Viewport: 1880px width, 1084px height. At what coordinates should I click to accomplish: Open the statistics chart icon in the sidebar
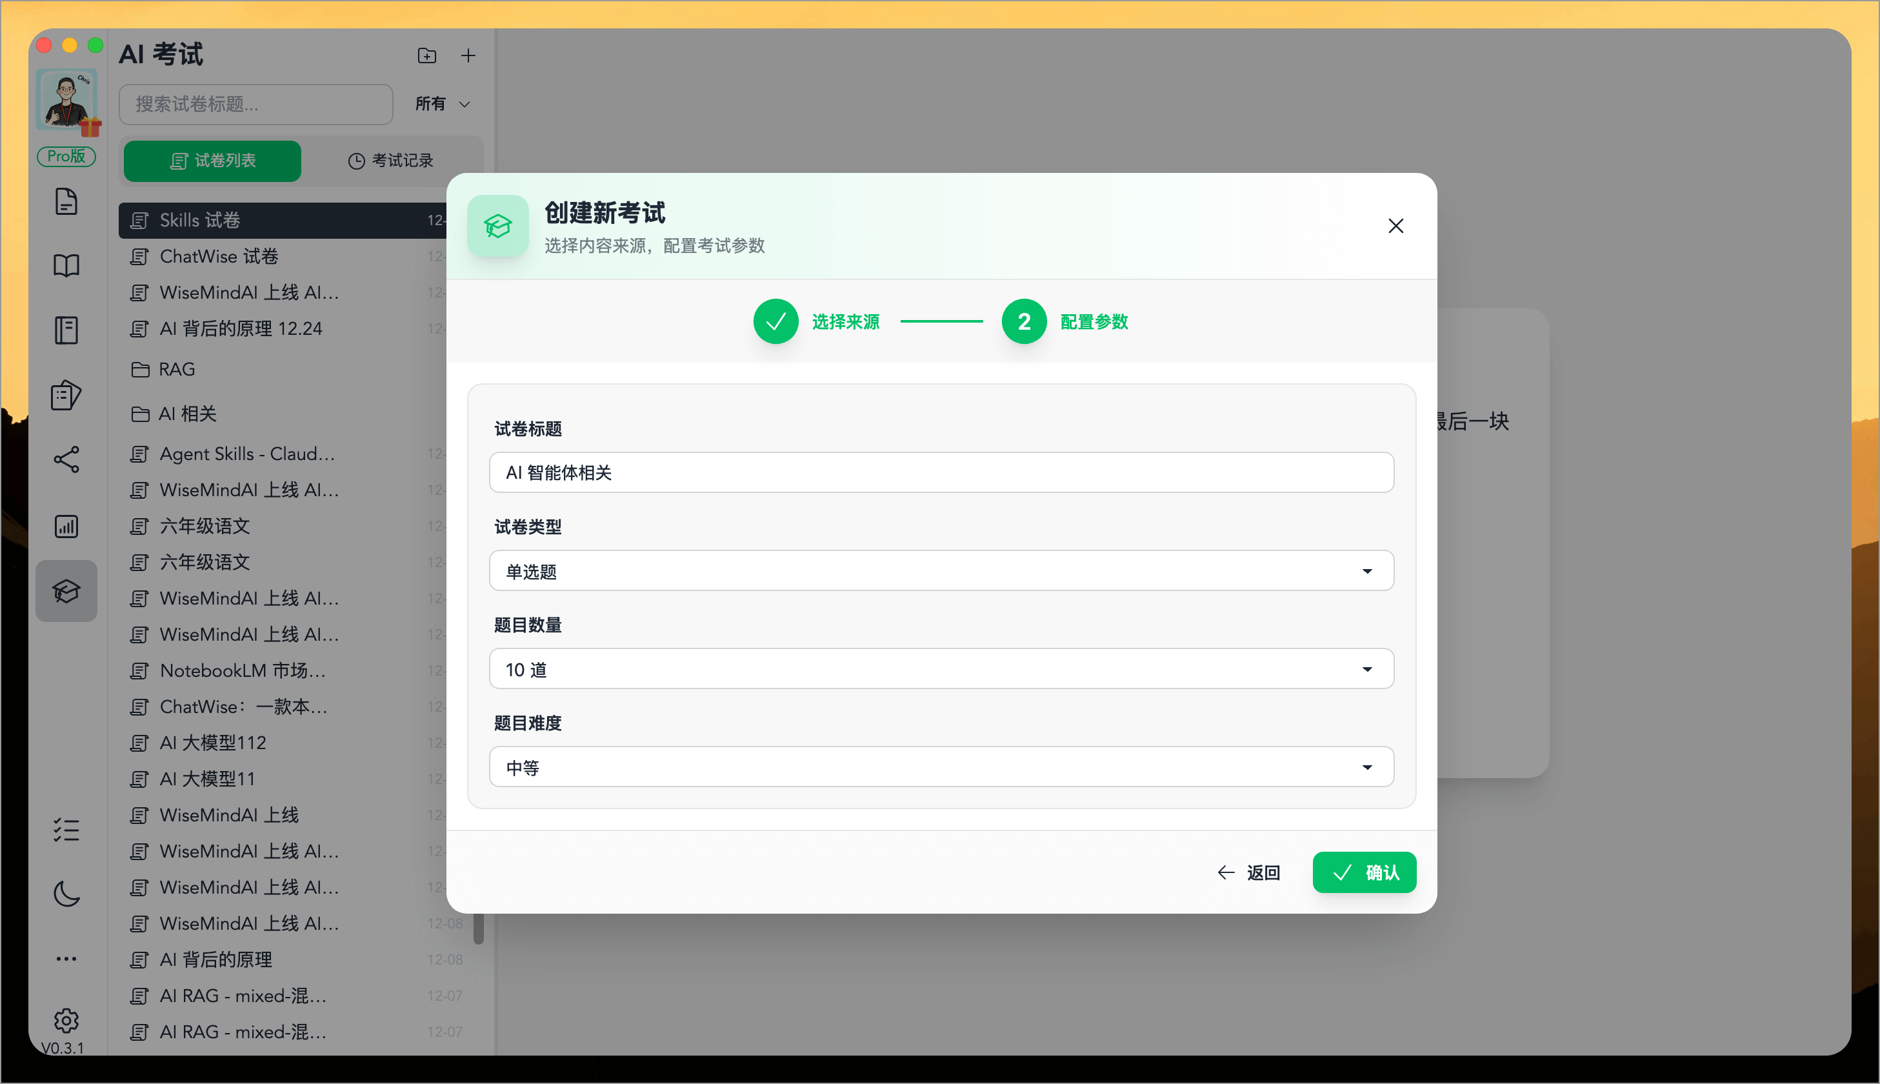coord(66,526)
